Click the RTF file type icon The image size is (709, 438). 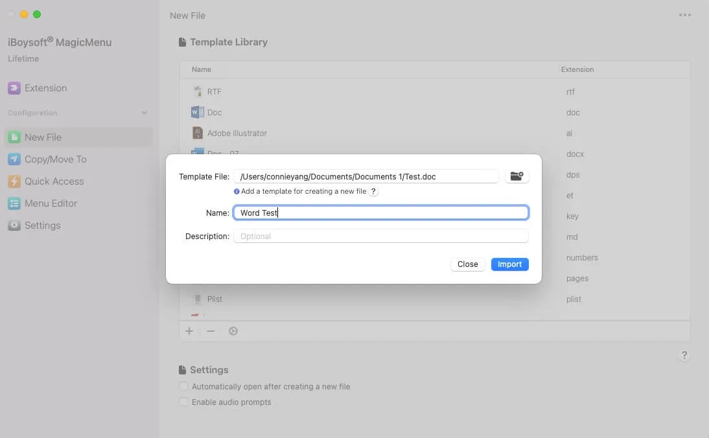click(198, 91)
